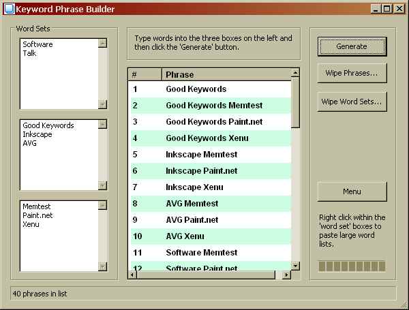Image resolution: width=409 pixels, height=310 pixels.
Task: Select phrase row 'Good Keywords Paint.net'
Action: tap(211, 122)
